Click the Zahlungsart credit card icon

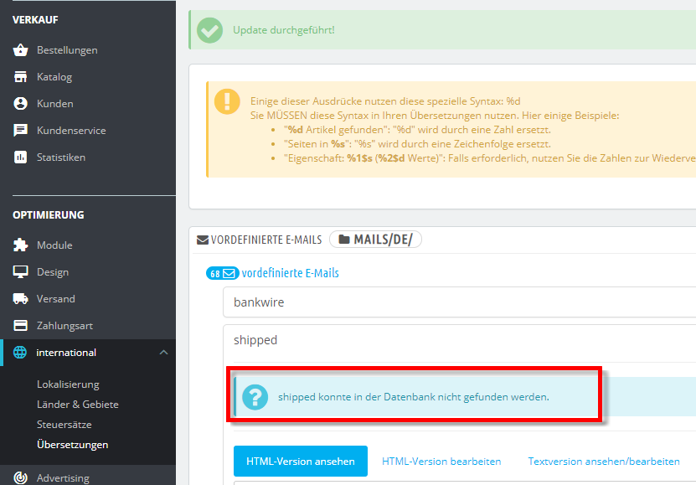20,326
